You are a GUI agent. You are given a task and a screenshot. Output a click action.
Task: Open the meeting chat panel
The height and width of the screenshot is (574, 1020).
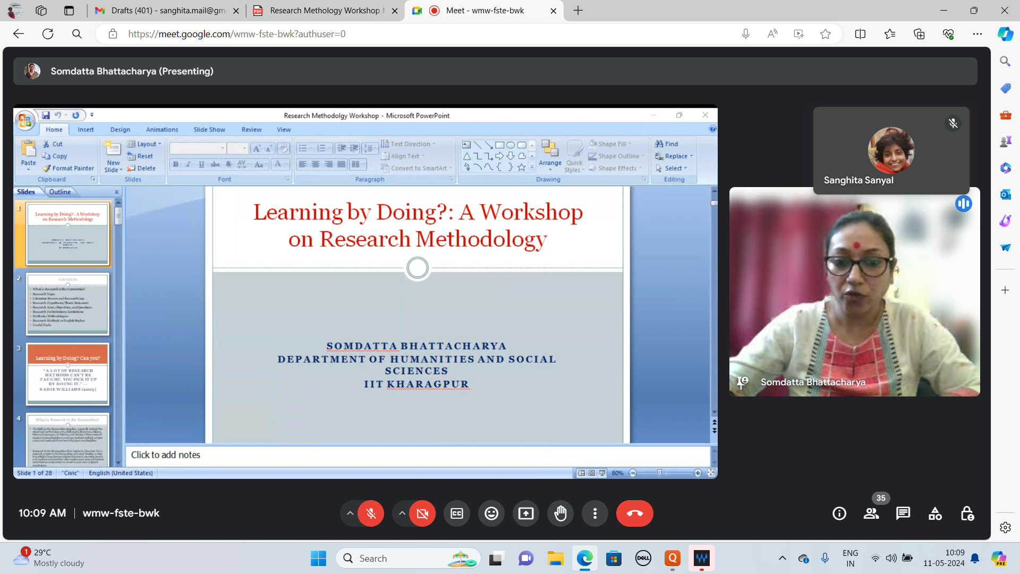(x=903, y=513)
